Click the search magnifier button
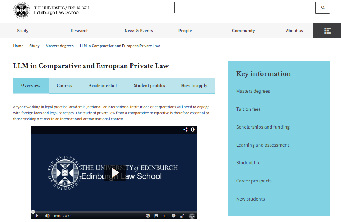 pos(323,8)
